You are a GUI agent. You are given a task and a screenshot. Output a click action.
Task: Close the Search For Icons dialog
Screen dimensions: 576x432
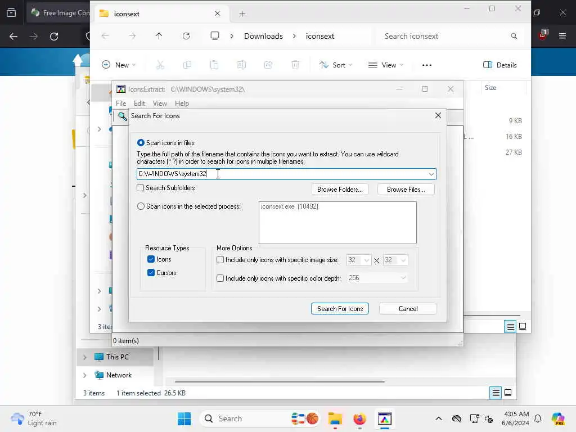[438, 115]
